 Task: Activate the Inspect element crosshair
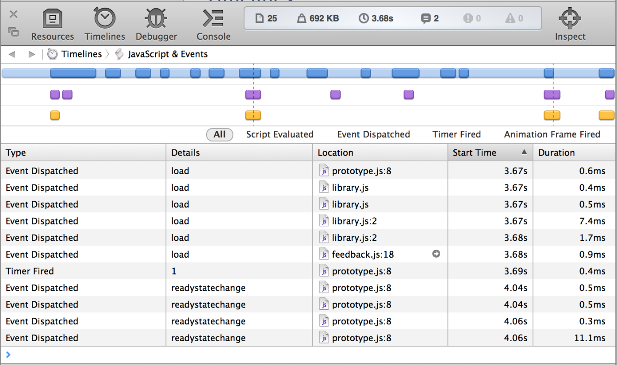570,19
